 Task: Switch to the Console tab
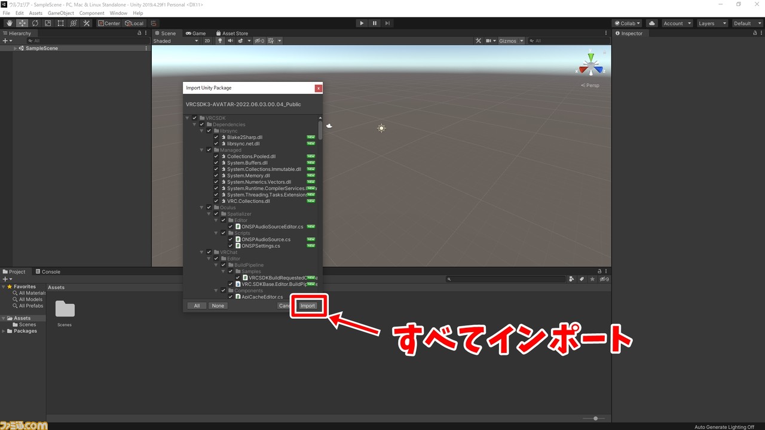coord(48,272)
